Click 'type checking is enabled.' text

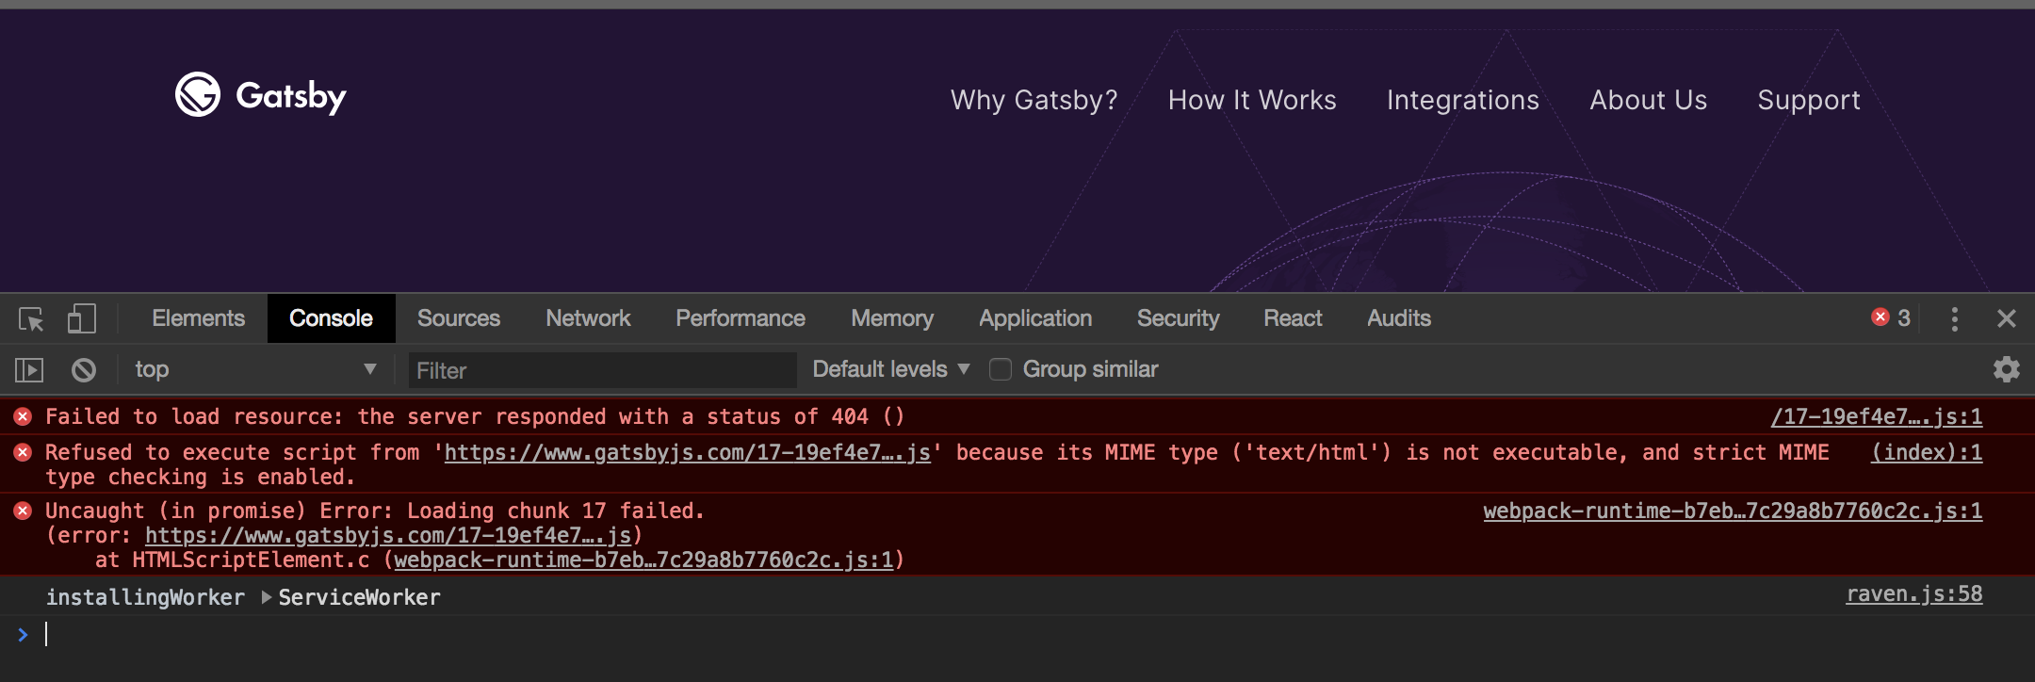(201, 477)
